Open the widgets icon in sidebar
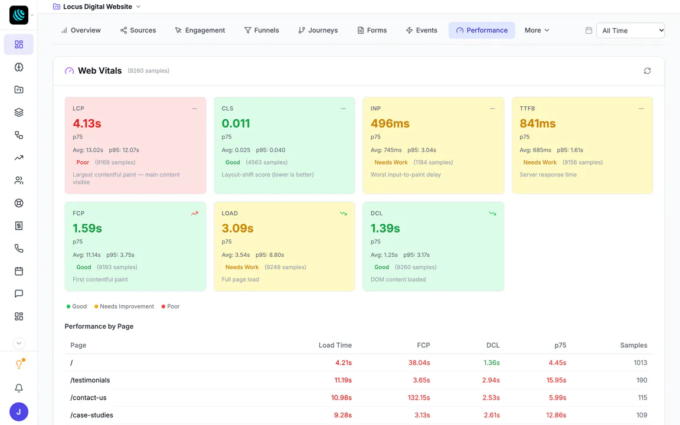 point(19,316)
